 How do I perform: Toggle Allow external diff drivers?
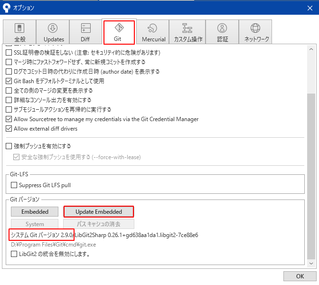coord(9,129)
